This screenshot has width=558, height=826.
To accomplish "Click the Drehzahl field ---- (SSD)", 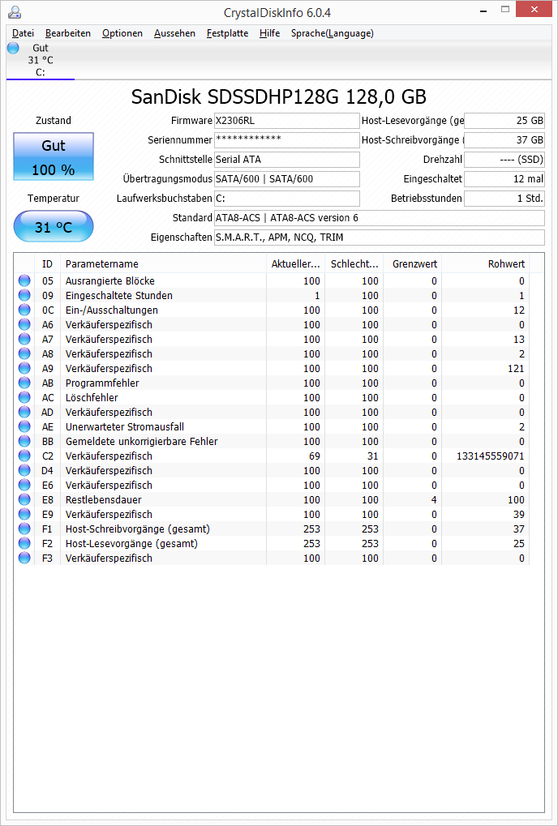I will [504, 160].
